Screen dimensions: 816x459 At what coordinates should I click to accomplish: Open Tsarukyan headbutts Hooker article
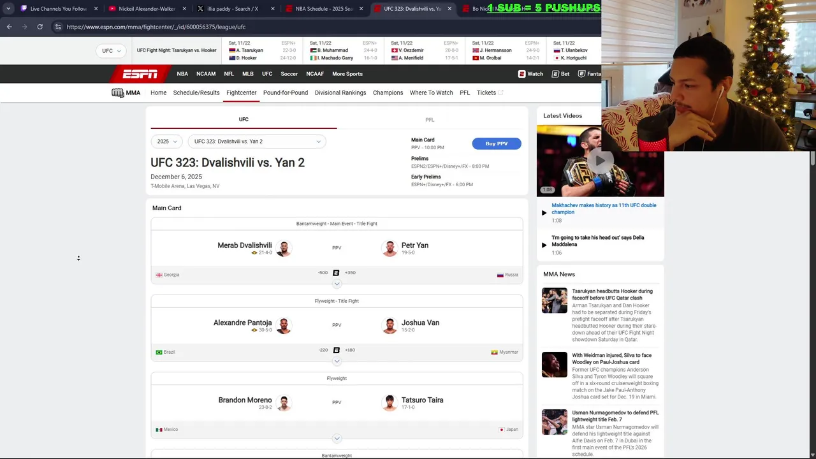(x=612, y=295)
